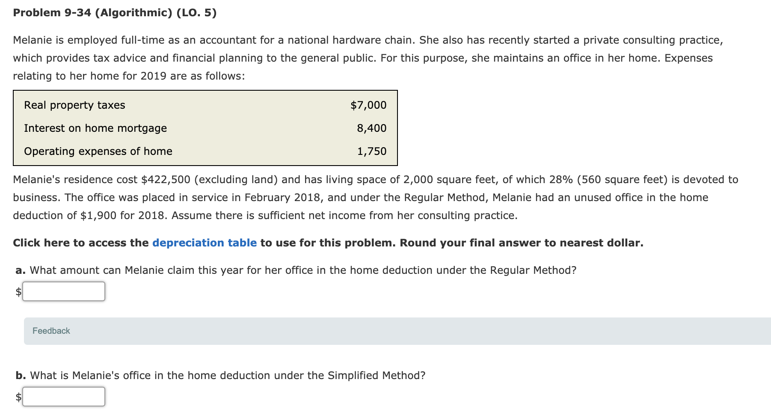This screenshot has width=771, height=415.
Task: Click the answer input field for part a
Action: [x=64, y=291]
